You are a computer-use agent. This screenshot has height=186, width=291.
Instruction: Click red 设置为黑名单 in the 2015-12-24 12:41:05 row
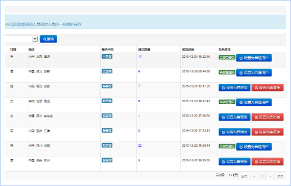pos(268,87)
